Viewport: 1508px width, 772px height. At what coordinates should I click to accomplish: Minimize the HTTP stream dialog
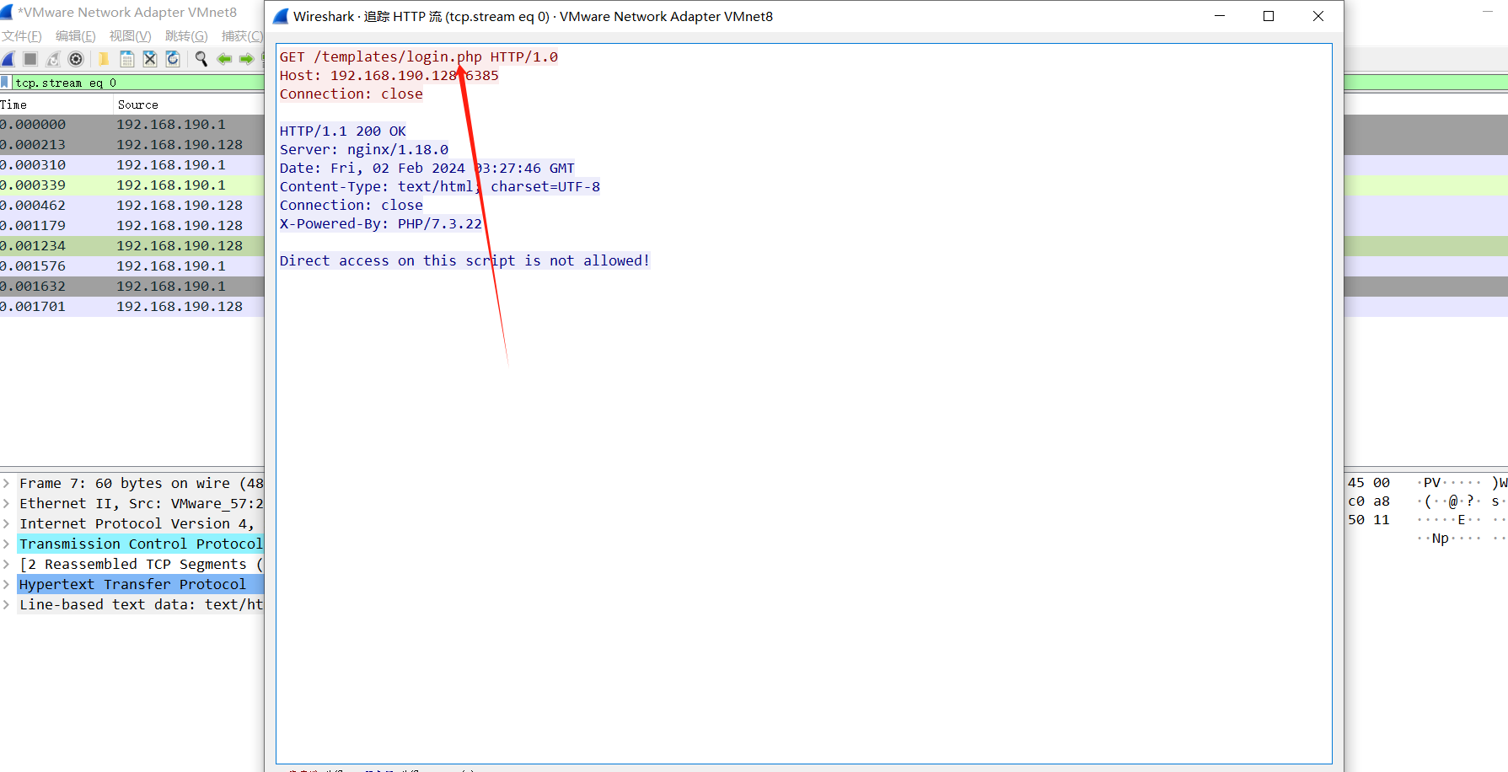tap(1220, 16)
